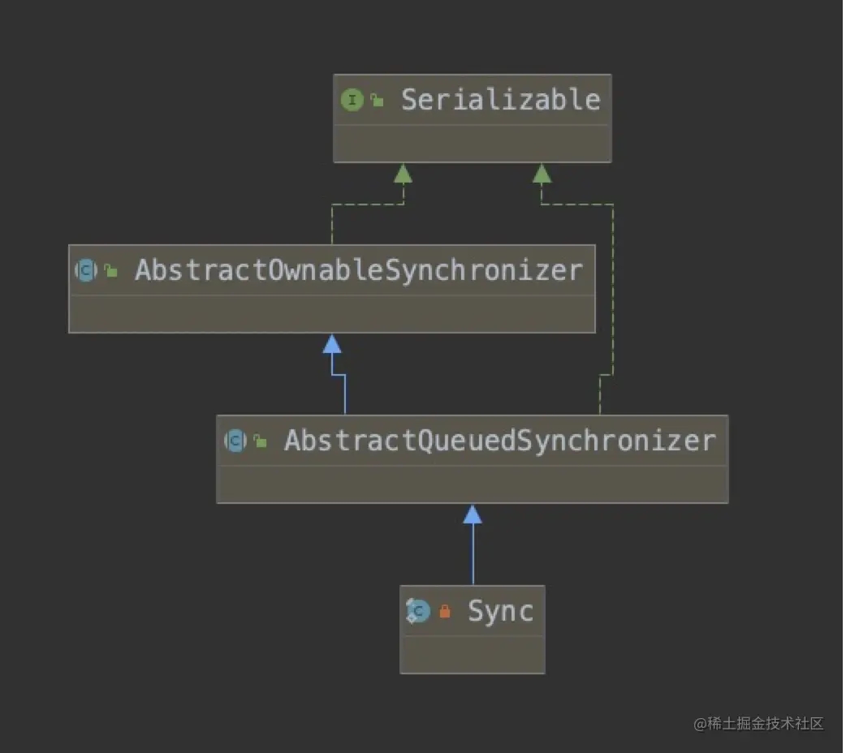Click the abstract class icon of AbstractOwnableSynchronizer
Viewport: 846px width, 753px height.
pyautogui.click(x=86, y=270)
